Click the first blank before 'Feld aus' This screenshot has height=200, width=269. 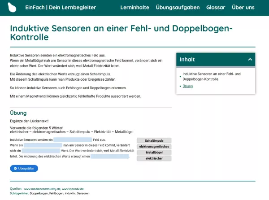[73, 139]
